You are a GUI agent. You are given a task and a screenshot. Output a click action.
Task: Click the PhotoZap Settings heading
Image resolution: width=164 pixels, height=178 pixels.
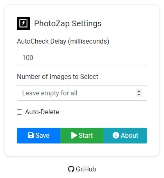pos(68,23)
